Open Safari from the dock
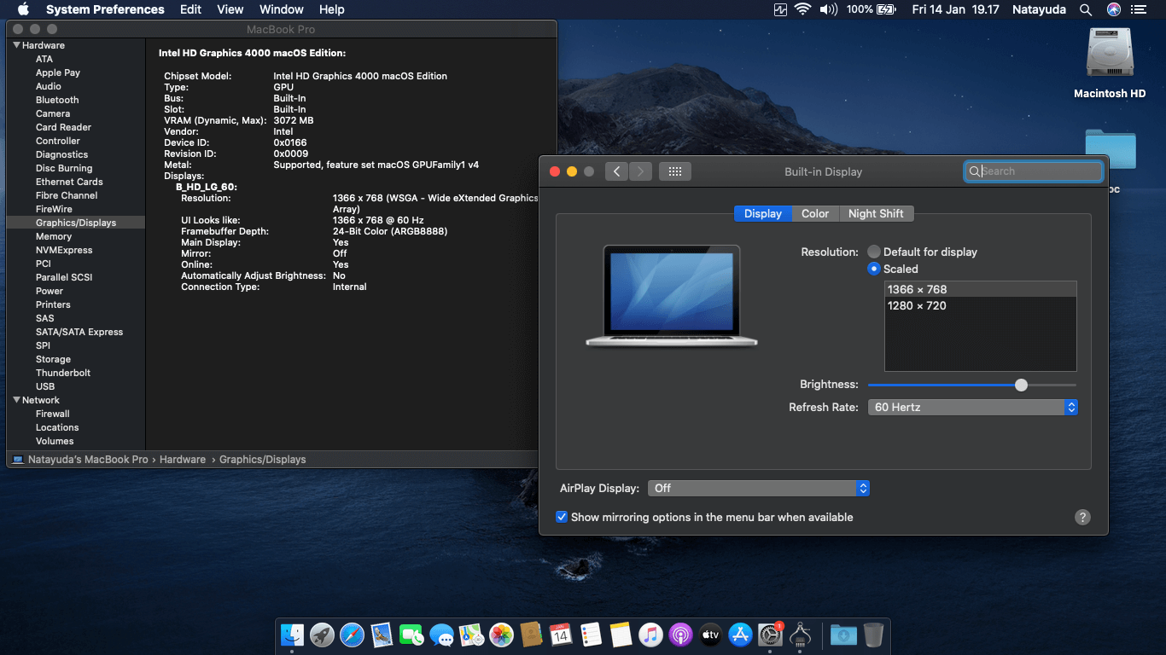1166x655 pixels. click(352, 635)
